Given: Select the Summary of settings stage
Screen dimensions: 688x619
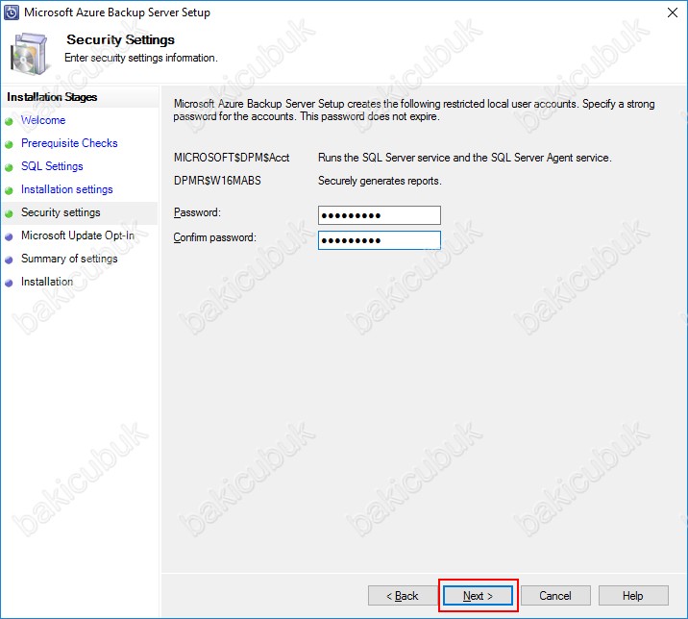Looking at the screenshot, I should point(69,259).
